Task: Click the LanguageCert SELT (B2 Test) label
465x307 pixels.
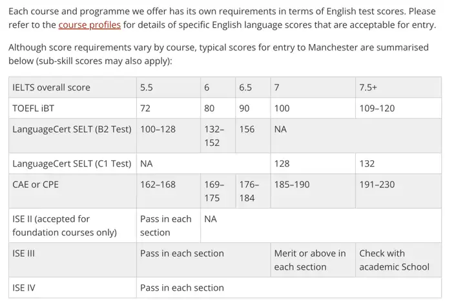Action: [x=72, y=136]
